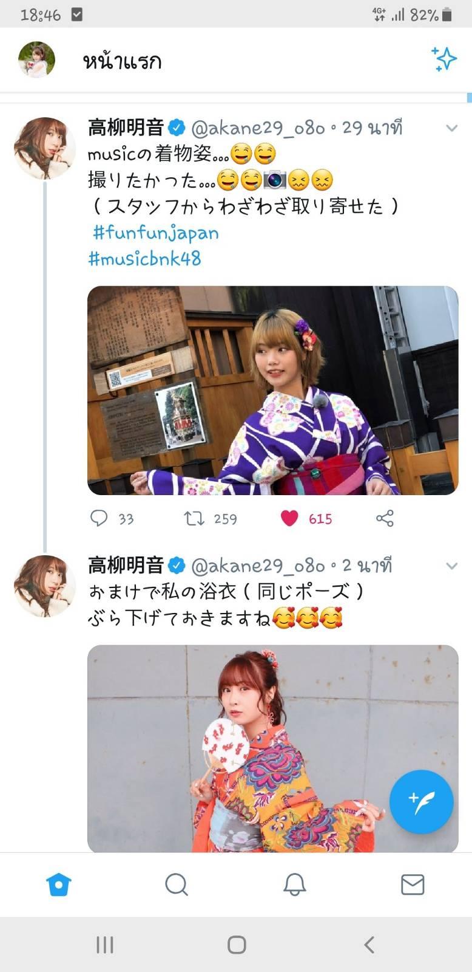Open author avatar of first tweet

[45, 148]
